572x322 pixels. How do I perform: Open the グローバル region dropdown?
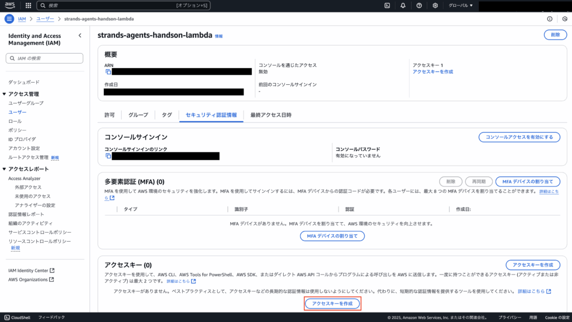[x=460, y=6]
